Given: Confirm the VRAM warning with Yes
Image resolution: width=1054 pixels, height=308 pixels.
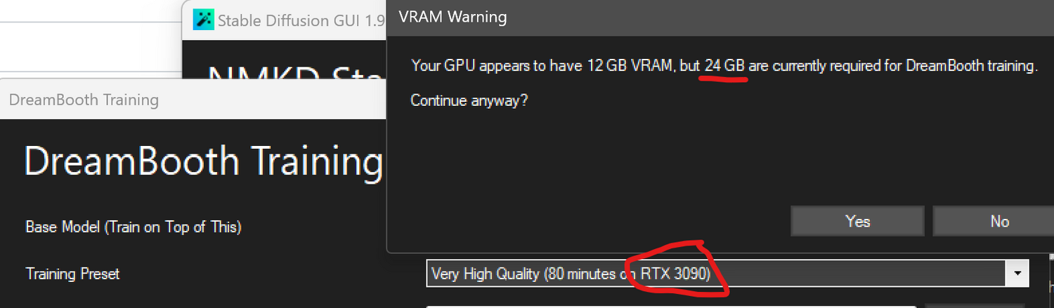Looking at the screenshot, I should pos(857,221).
